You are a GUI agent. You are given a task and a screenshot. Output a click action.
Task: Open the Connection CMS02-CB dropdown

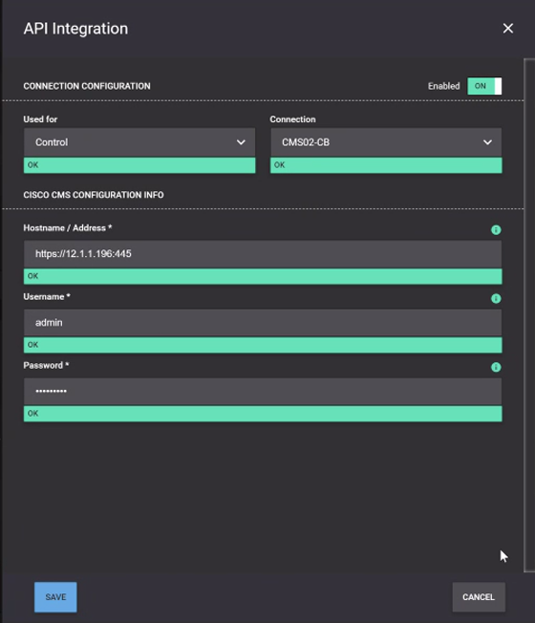pyautogui.click(x=386, y=142)
